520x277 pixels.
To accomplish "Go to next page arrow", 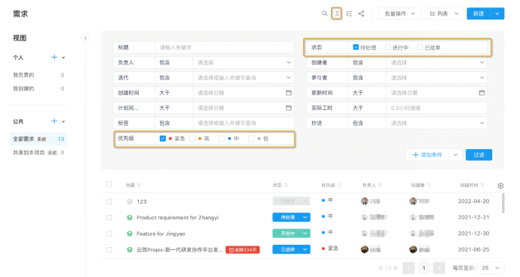I will pyautogui.click(x=439, y=268).
